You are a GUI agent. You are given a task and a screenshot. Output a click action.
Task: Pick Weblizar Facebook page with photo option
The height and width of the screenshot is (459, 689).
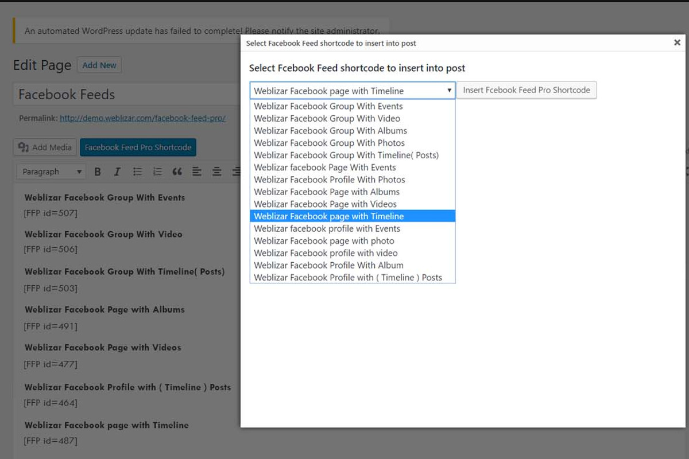click(x=353, y=240)
